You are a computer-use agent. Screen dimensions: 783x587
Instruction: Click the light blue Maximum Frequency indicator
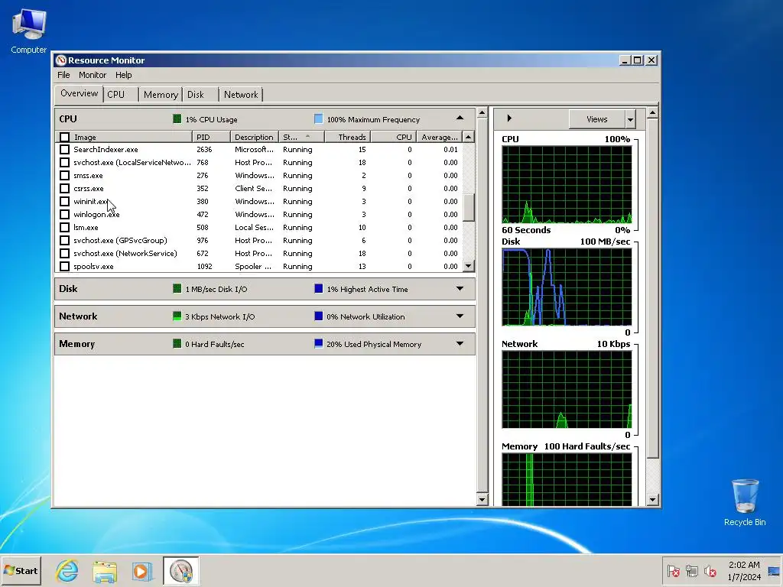pos(318,118)
